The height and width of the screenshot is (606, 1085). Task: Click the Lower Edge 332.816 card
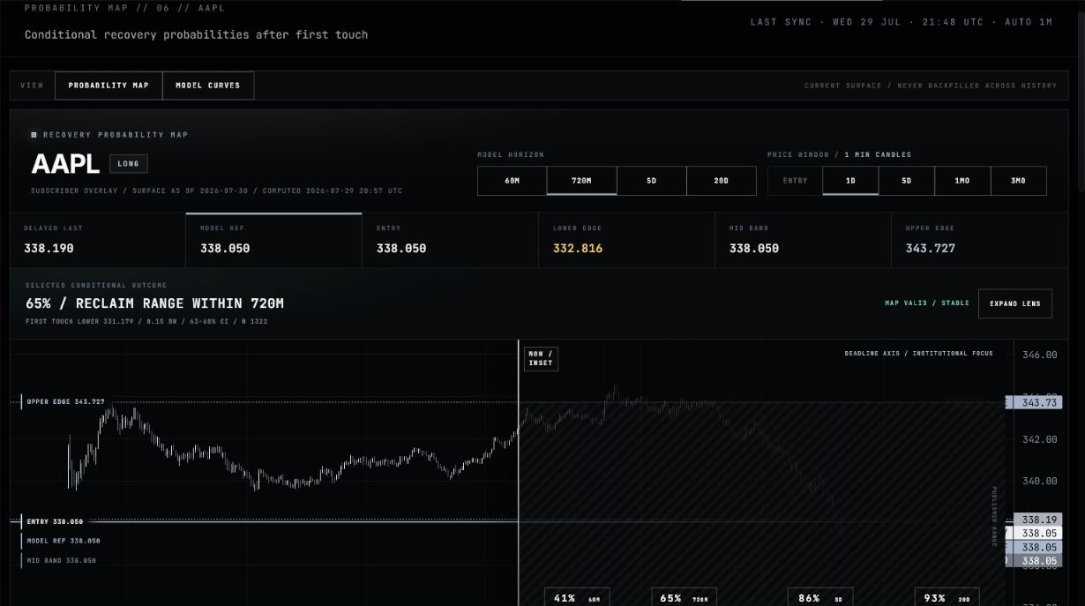click(x=626, y=240)
